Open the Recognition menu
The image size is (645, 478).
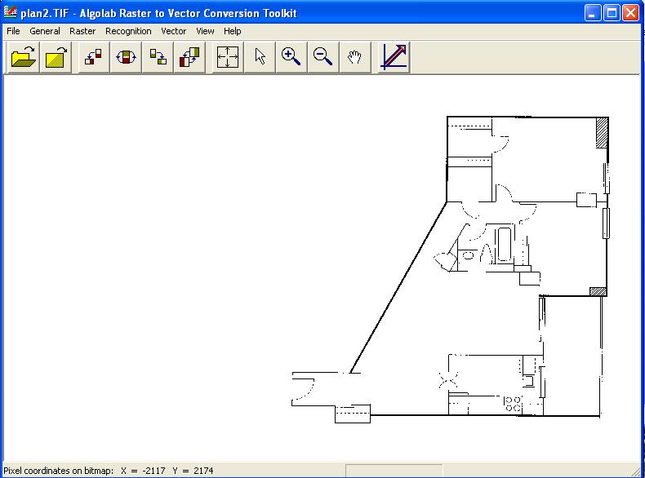tap(128, 31)
